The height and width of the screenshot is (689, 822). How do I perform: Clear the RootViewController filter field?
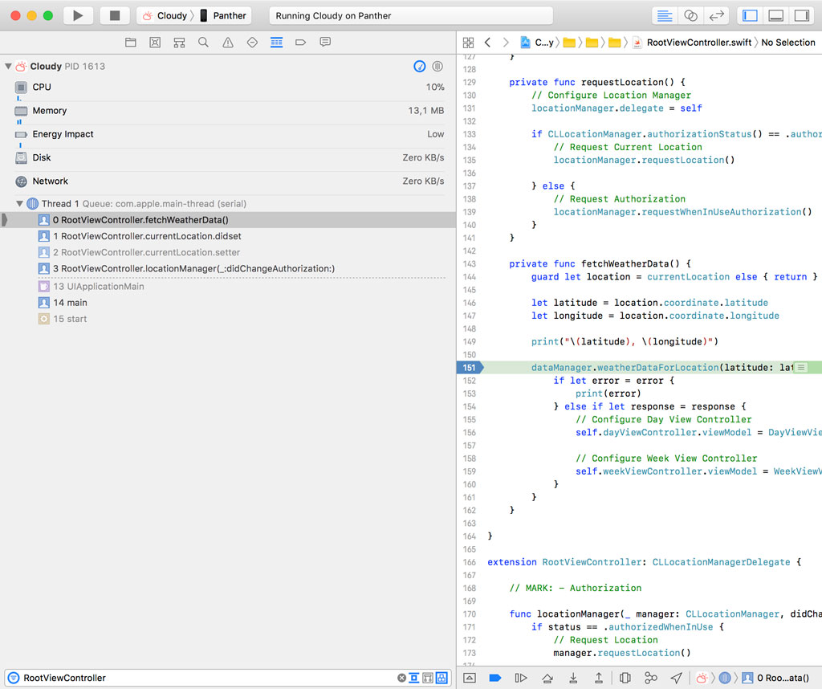tap(401, 677)
